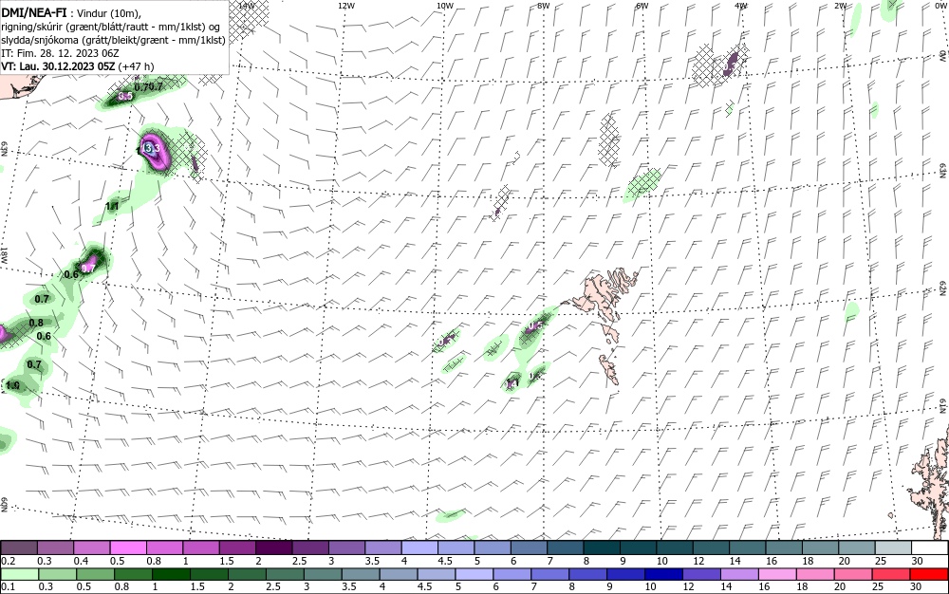949x594 pixels.
Task: Click the title text 'DMI/NEA-FI : Vindur (10m),'
Action: coord(71,14)
